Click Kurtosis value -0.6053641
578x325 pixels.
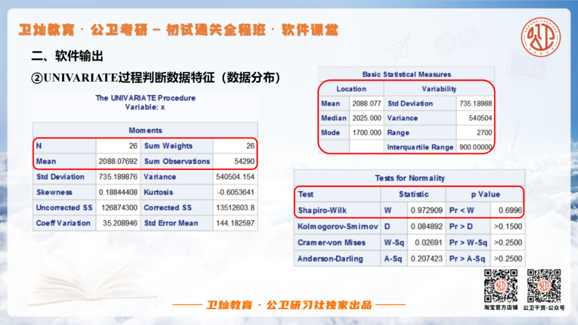pyautogui.click(x=235, y=192)
